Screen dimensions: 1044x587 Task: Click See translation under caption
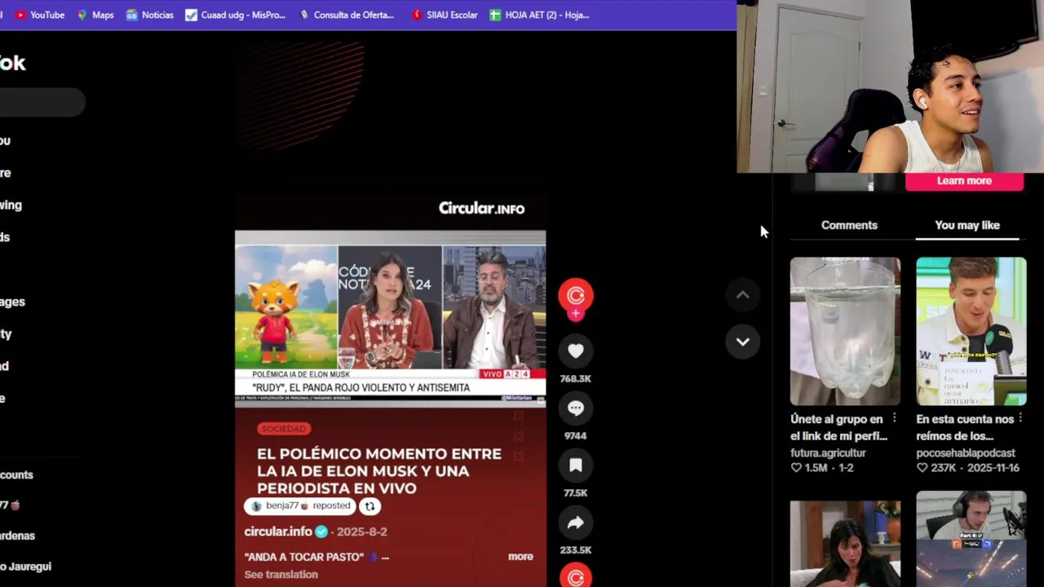point(281,575)
